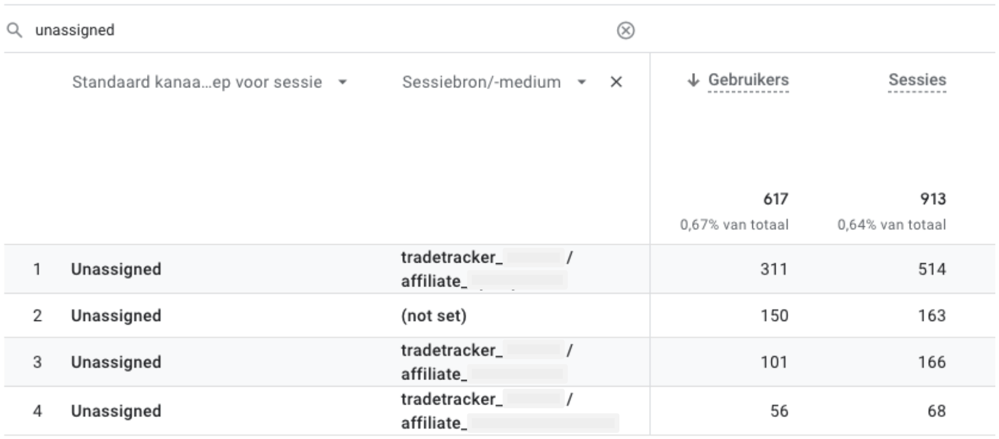
Task: Select the '(not set)' source/medium cell
Action: pyautogui.click(x=434, y=315)
